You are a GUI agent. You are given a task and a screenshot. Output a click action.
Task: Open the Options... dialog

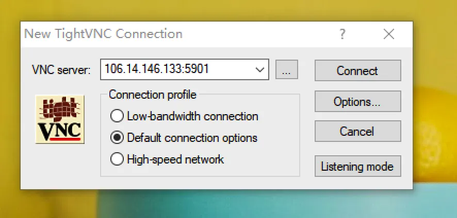(357, 101)
